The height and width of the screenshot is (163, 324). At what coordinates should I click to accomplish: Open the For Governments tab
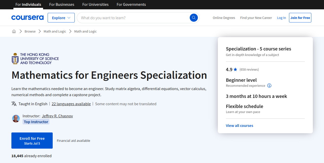[131, 5]
